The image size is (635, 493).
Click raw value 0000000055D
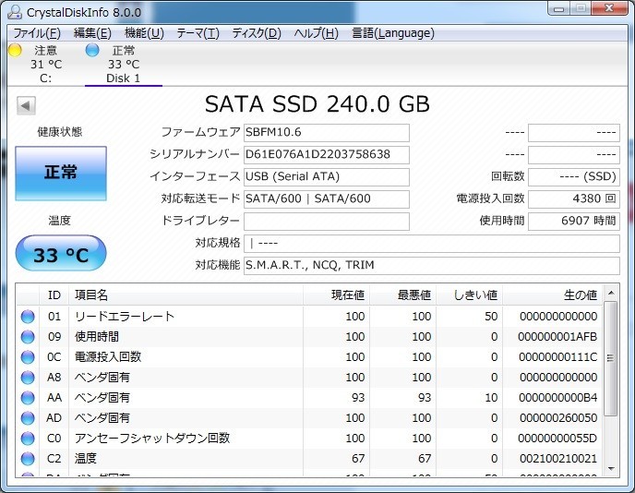(557, 439)
